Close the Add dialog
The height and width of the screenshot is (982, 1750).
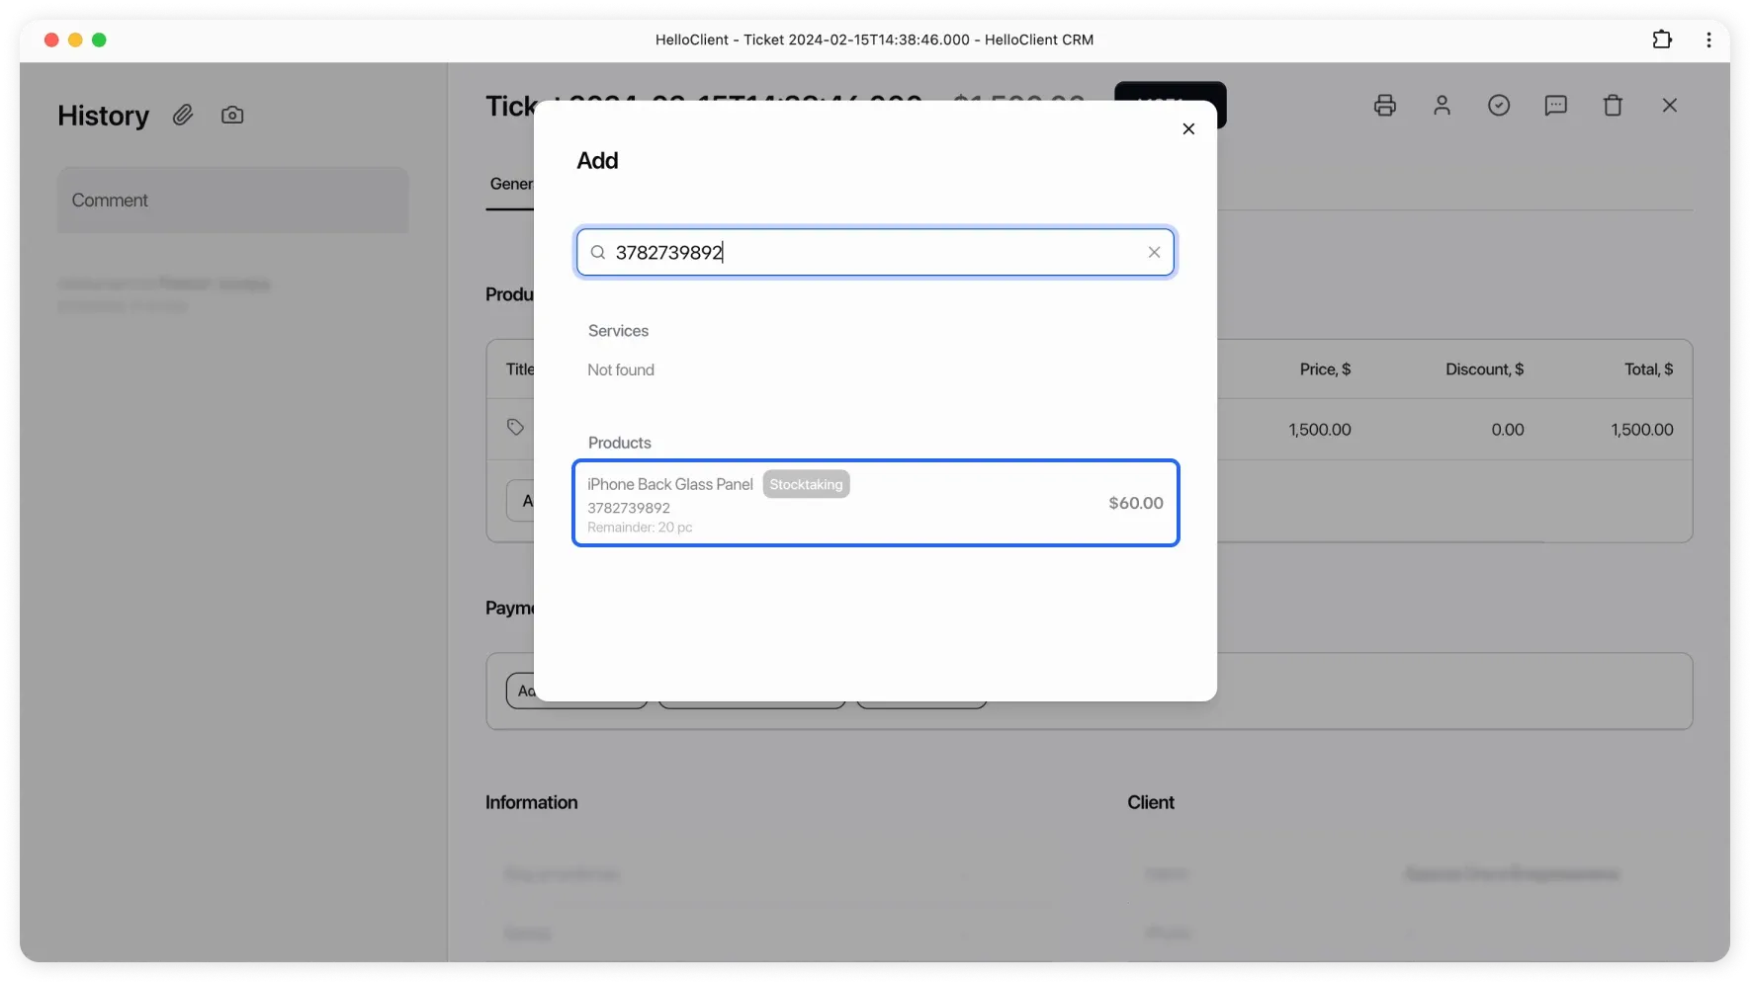tap(1188, 129)
